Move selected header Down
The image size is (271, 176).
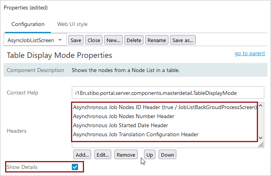pyautogui.click(x=167, y=155)
